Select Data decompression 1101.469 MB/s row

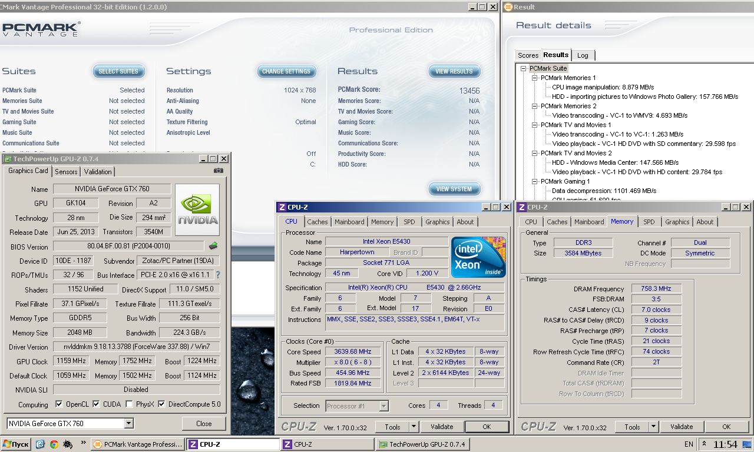tap(603, 191)
